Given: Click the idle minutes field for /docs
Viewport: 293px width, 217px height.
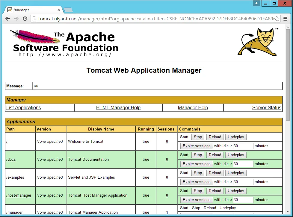Looking at the screenshot, I should pos(243,164).
